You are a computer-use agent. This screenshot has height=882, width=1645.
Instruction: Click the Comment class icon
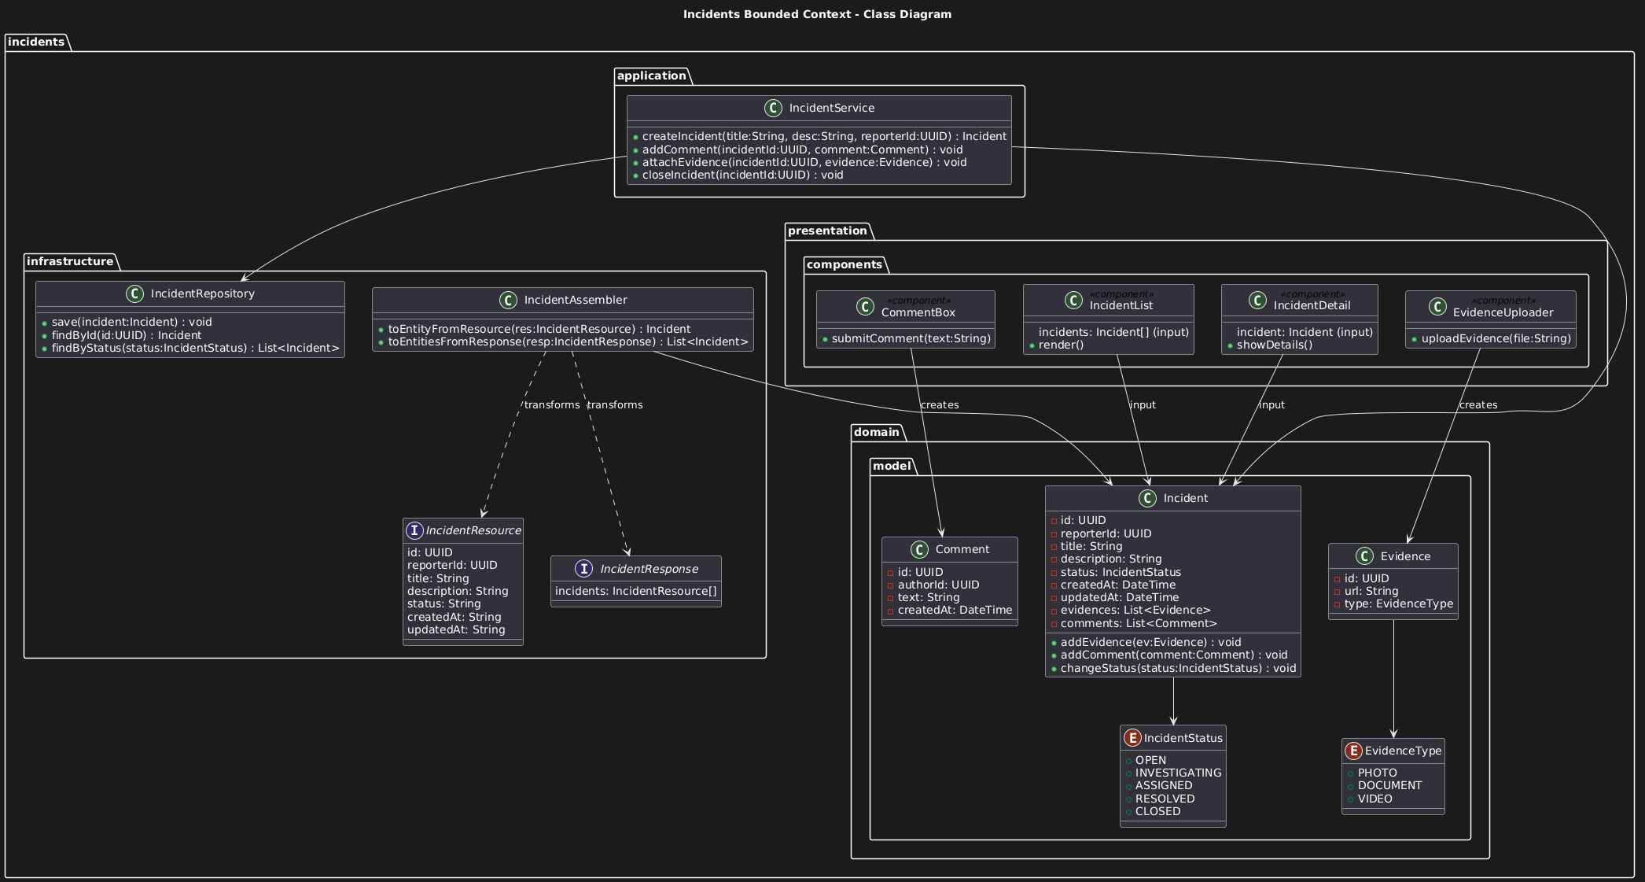[x=919, y=550]
